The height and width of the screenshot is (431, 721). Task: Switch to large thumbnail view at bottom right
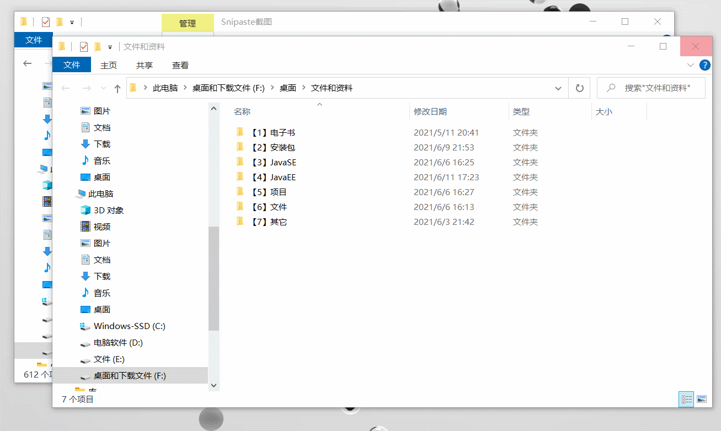(x=701, y=399)
